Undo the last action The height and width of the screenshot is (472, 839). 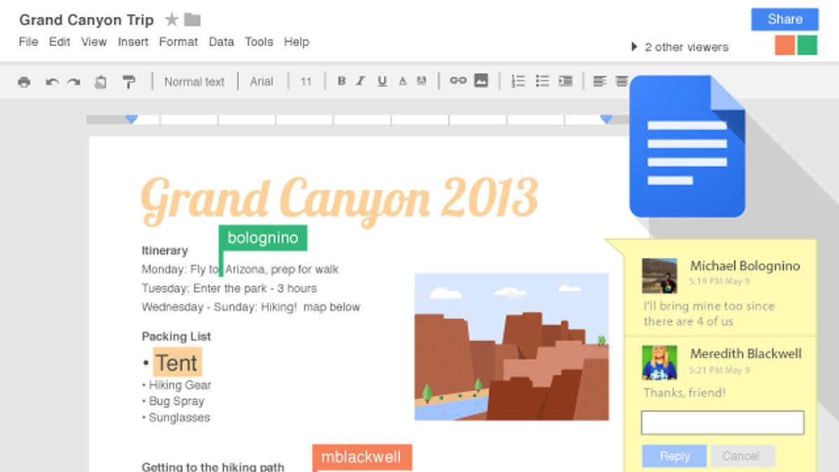pos(52,82)
